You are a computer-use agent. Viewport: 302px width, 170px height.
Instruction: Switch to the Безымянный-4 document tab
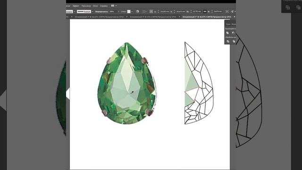[153, 17]
